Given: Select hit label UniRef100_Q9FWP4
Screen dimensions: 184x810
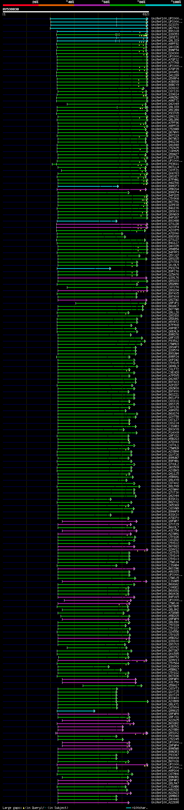Looking at the screenshot, I should 165,746.
